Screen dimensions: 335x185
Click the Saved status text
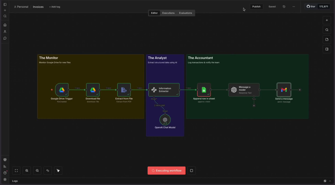272,7
